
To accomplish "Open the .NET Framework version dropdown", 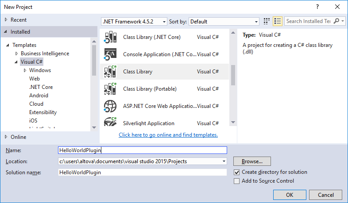I will 134,21.
